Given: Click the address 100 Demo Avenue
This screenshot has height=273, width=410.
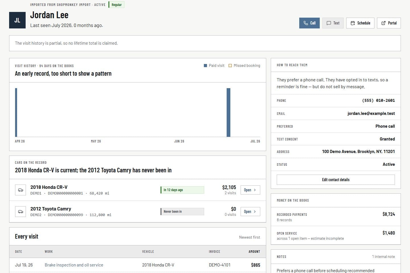Looking at the screenshot, I should (x=358, y=152).
